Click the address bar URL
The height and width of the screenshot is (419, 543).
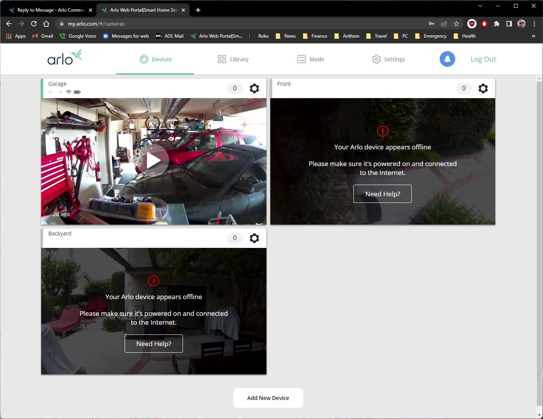coord(96,24)
